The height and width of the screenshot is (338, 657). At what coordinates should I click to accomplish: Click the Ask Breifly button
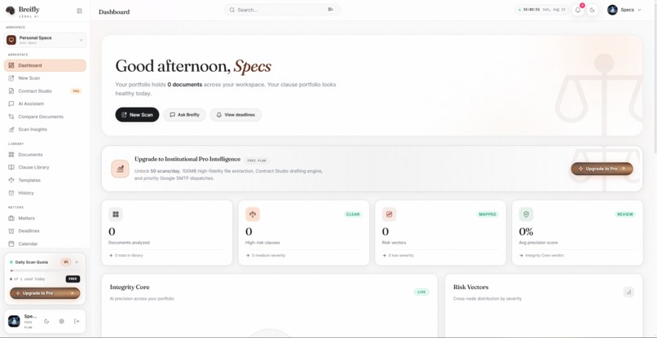coord(184,115)
